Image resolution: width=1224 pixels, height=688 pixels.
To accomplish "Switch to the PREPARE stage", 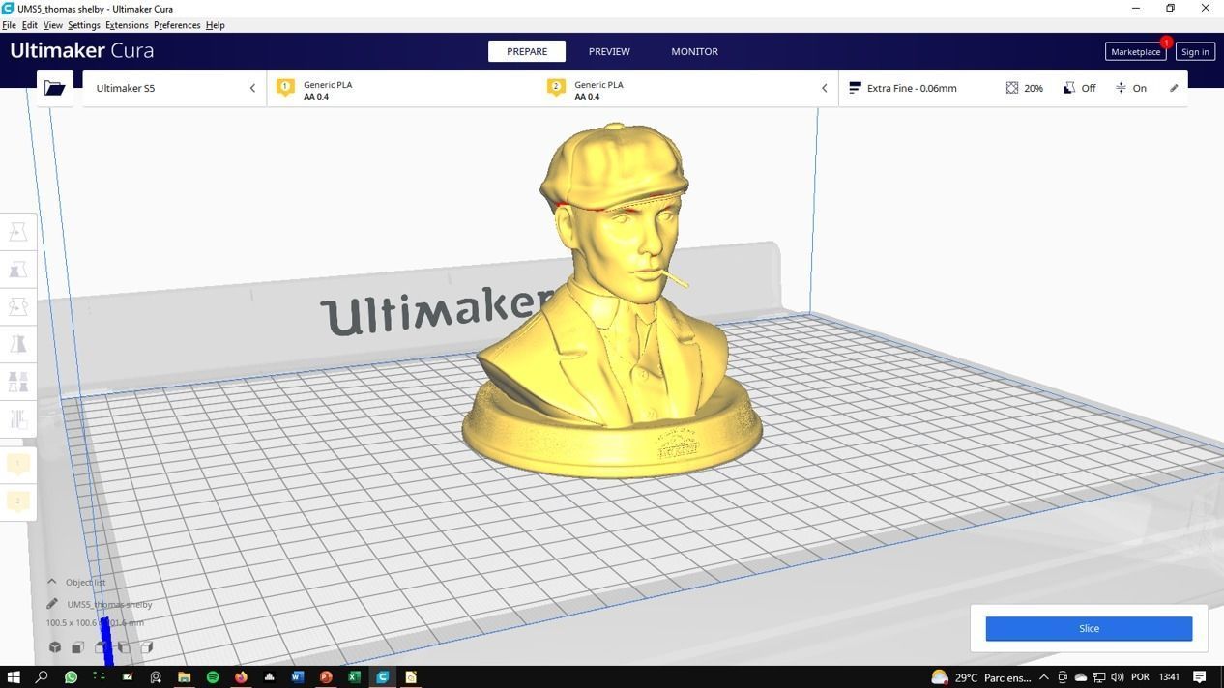I will (x=527, y=51).
